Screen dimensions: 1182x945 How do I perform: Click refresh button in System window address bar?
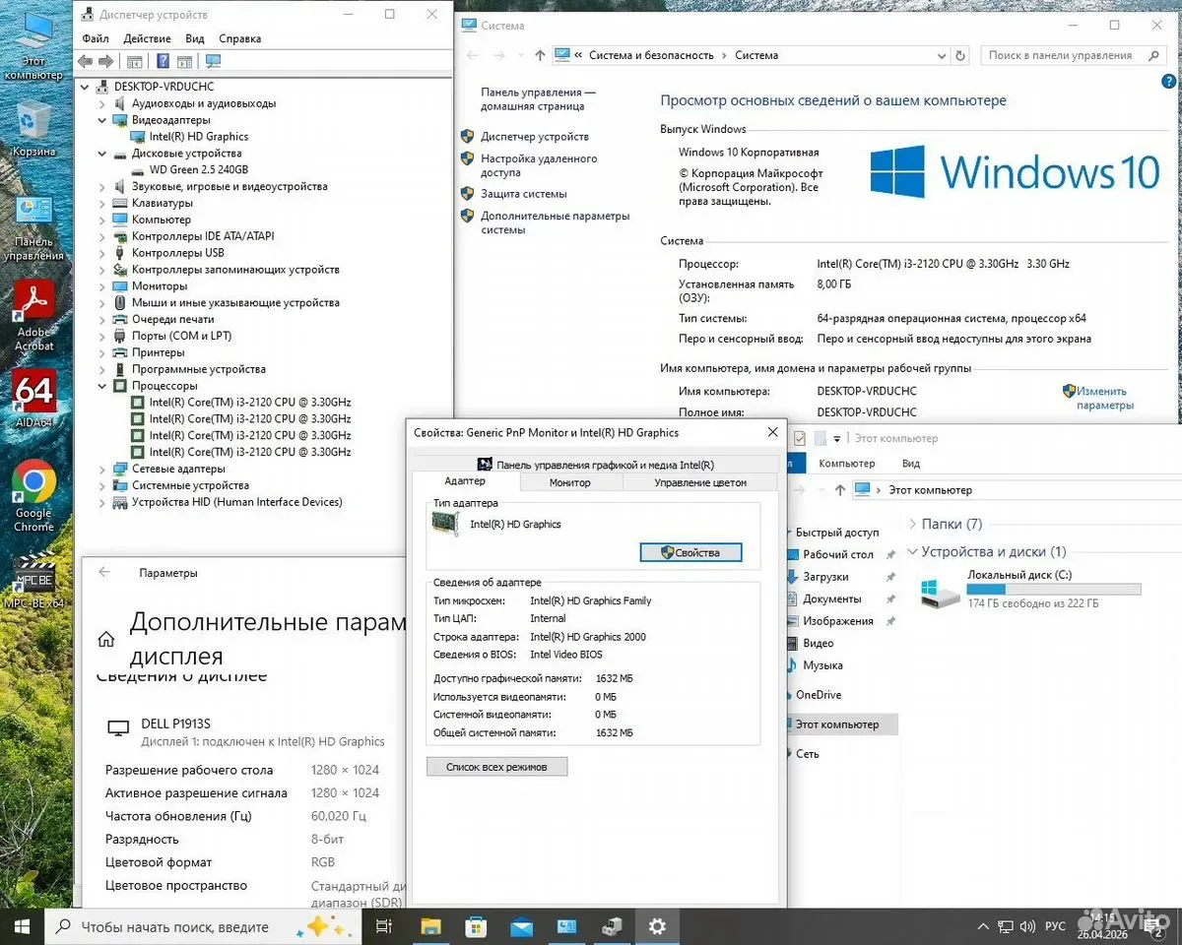961,55
